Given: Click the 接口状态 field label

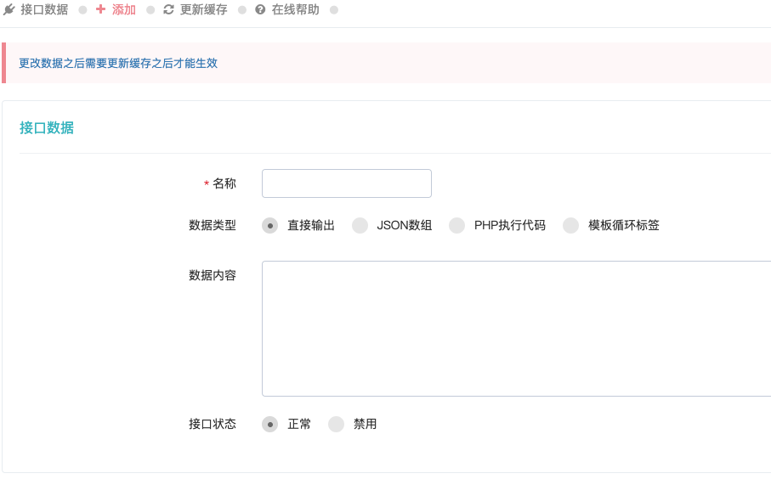Looking at the screenshot, I should coord(212,425).
